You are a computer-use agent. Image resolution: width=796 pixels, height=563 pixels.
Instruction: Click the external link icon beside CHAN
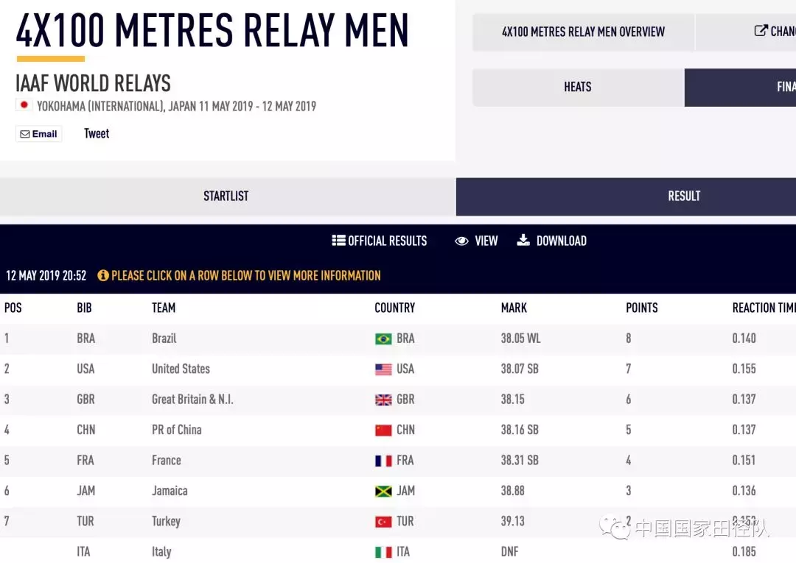pos(761,31)
